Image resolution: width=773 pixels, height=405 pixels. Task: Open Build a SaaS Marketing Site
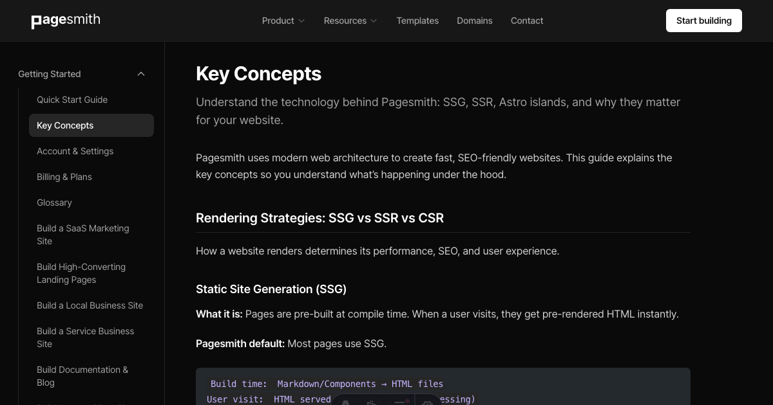click(x=83, y=235)
